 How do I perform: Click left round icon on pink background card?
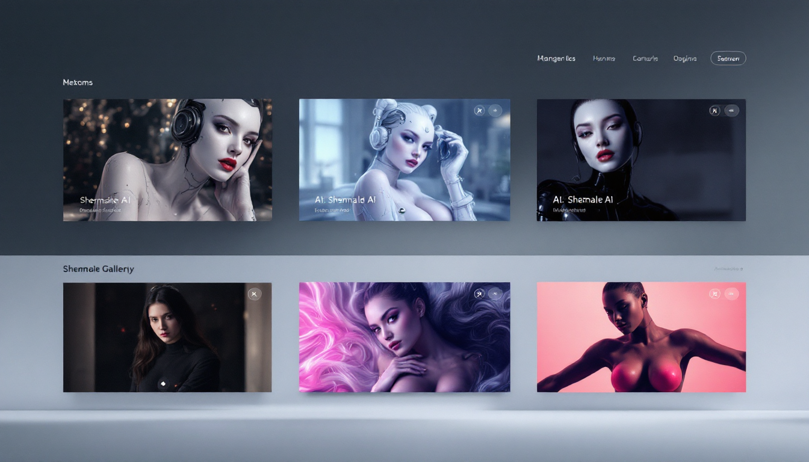[714, 294]
